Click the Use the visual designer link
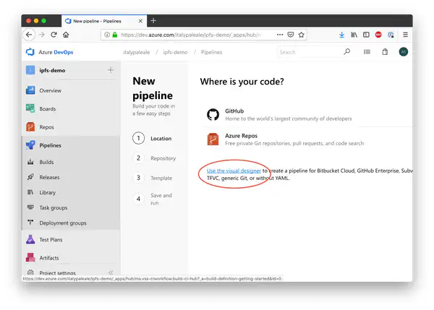434x310 pixels. [234, 171]
